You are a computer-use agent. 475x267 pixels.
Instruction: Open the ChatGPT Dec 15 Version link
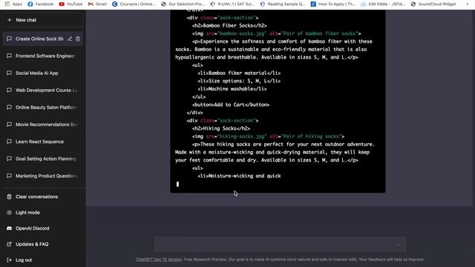pyautogui.click(x=159, y=260)
